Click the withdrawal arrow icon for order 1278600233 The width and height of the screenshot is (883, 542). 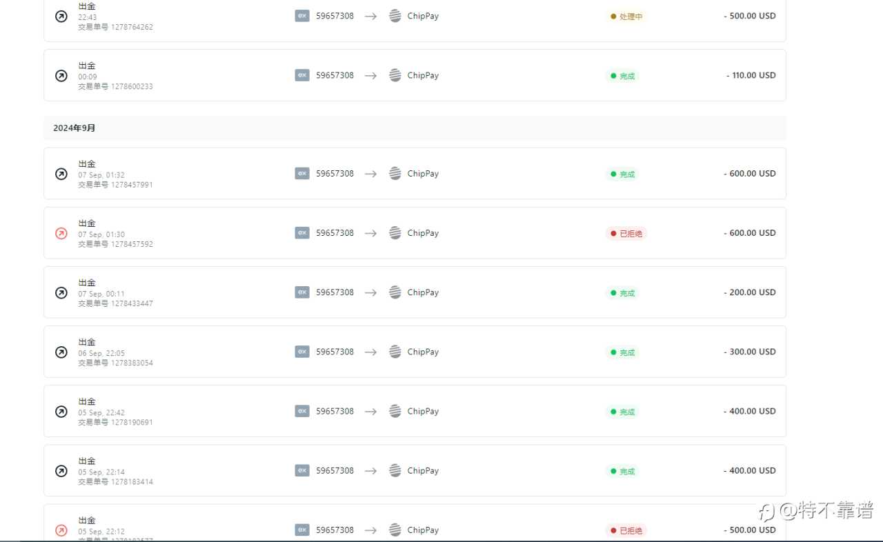(61, 76)
